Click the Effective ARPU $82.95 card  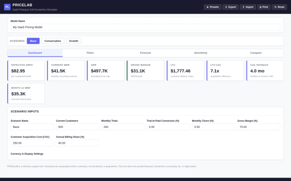(x=26, y=70)
